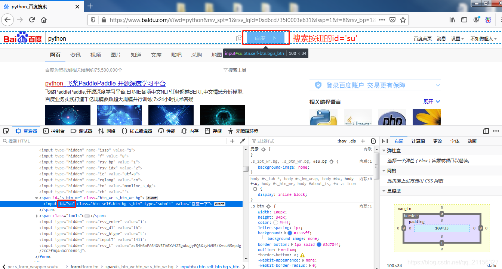Open the 样式编辑器 Style Editor tab
Viewport: 502px width, 269px height.
137,131
